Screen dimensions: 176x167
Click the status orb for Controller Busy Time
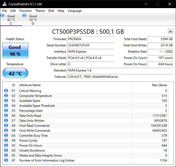[6, 135]
